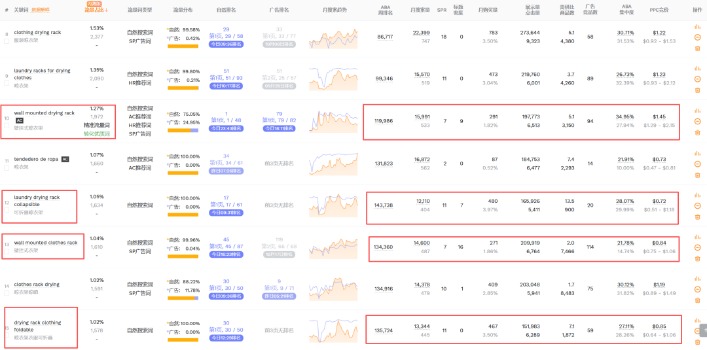Image resolution: width=707 pixels, height=350 pixels.
Task: Click 月购买量 column header
Action: pyautogui.click(x=488, y=9)
